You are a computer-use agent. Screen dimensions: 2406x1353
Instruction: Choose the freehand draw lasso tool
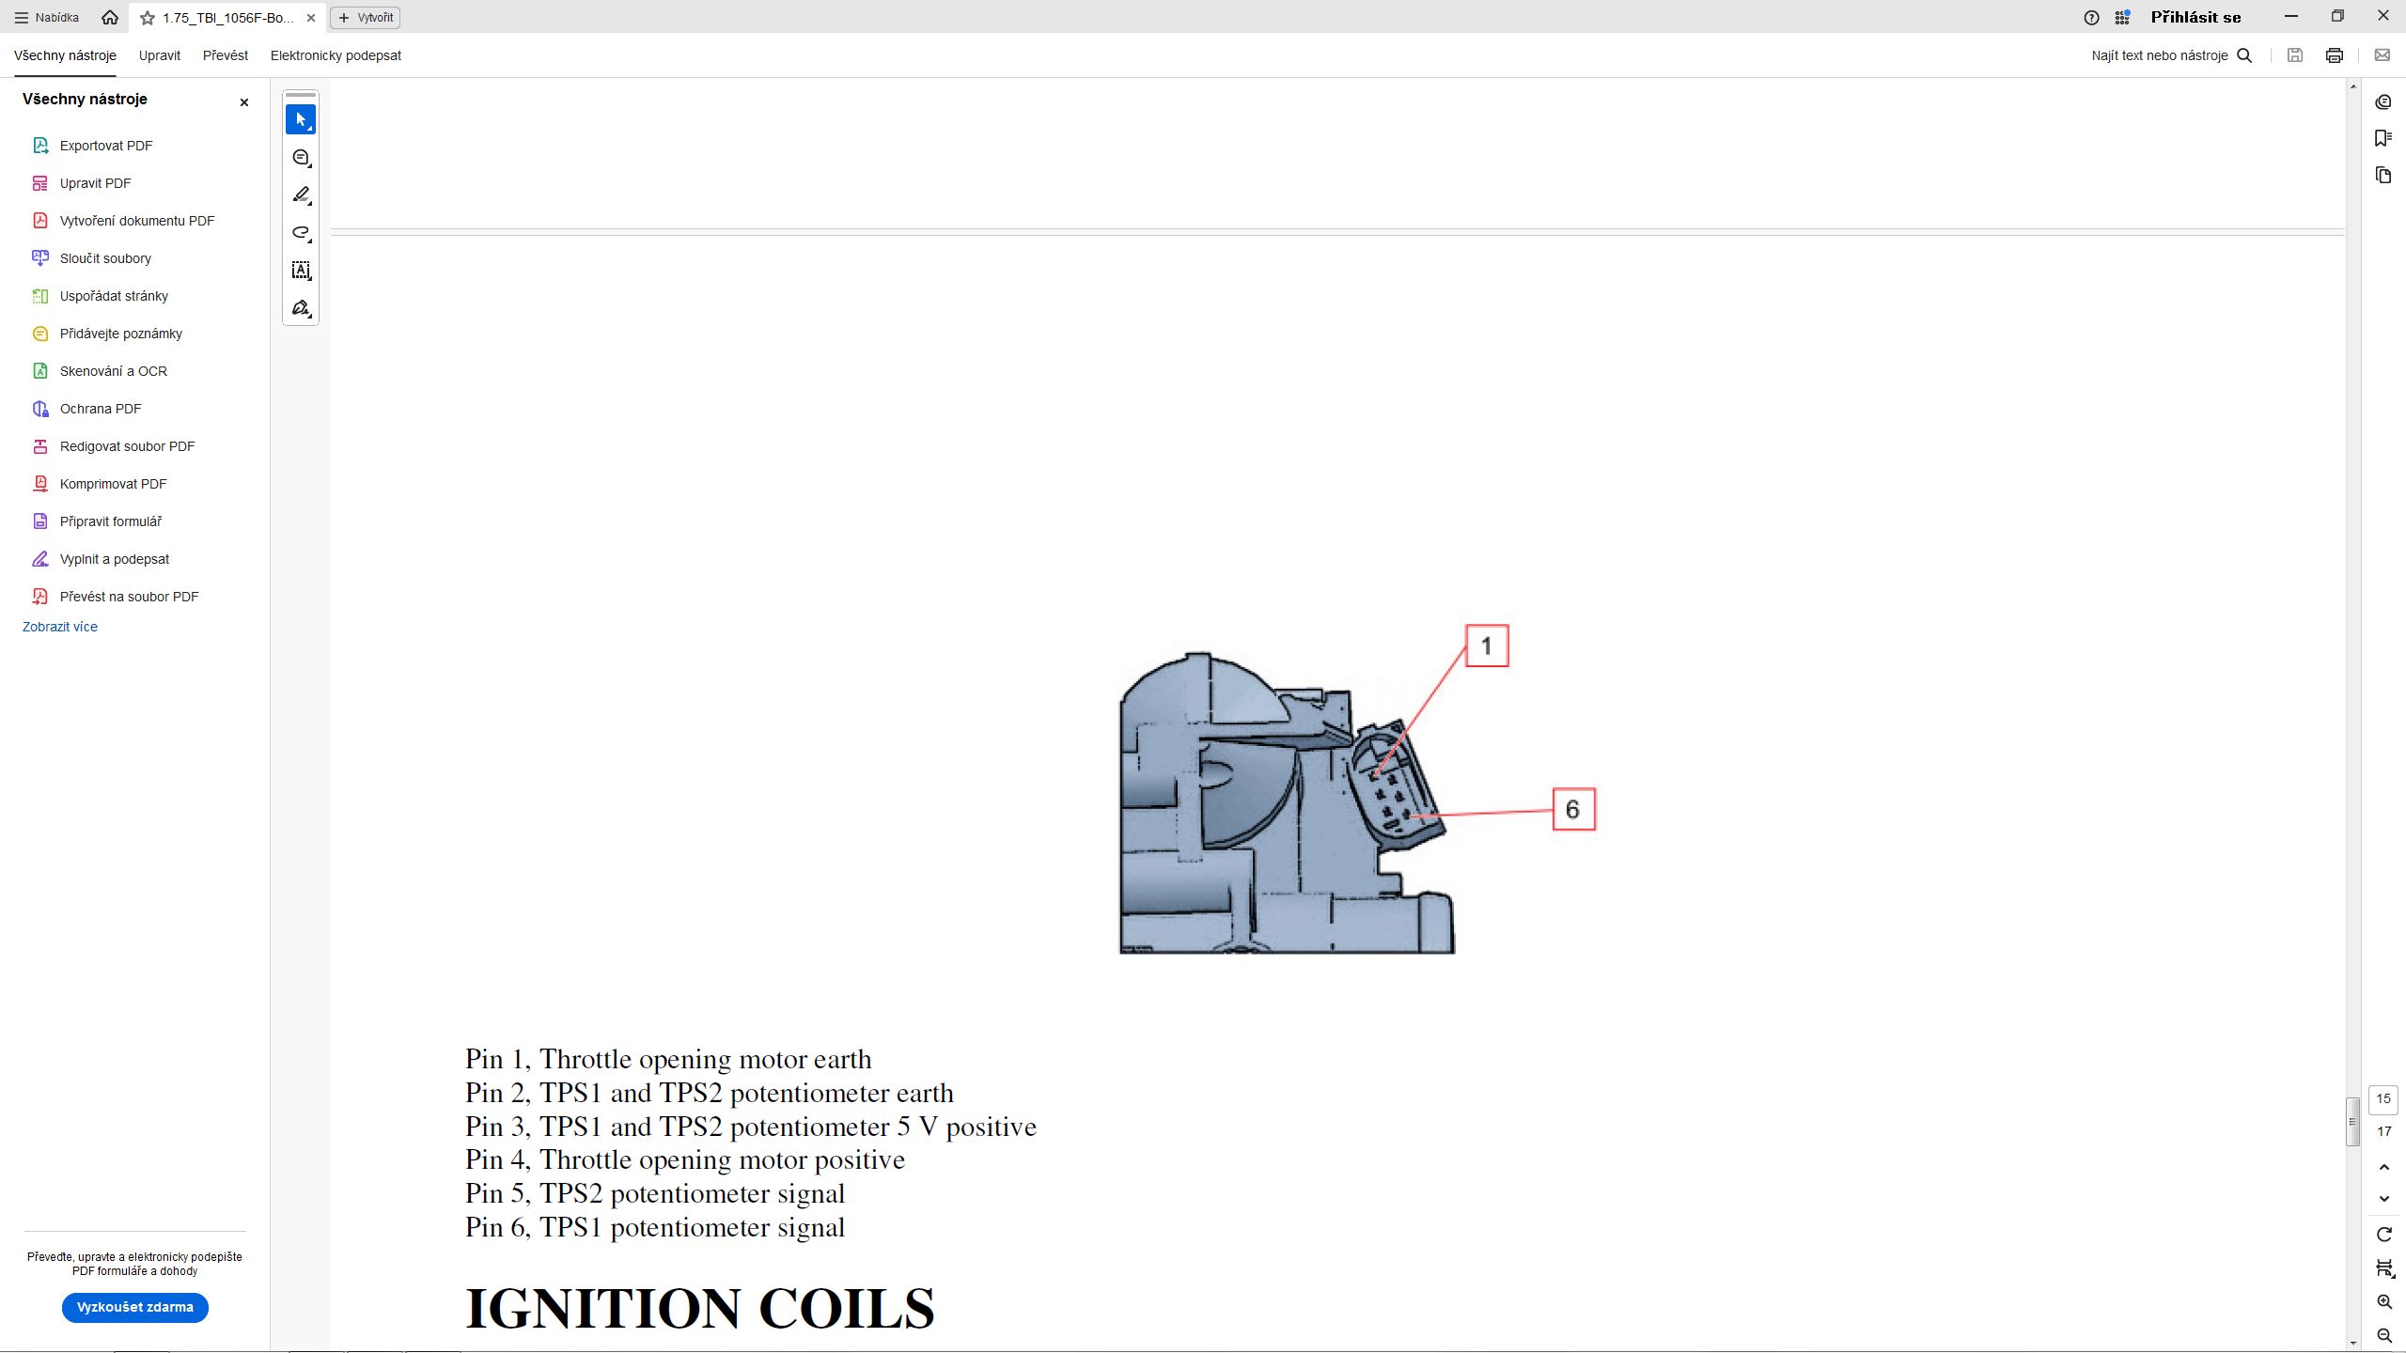click(x=301, y=233)
